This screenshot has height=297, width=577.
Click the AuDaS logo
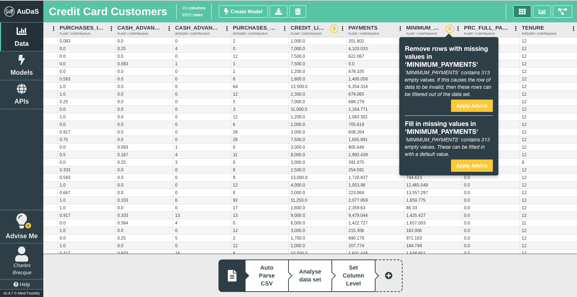[x=22, y=11]
